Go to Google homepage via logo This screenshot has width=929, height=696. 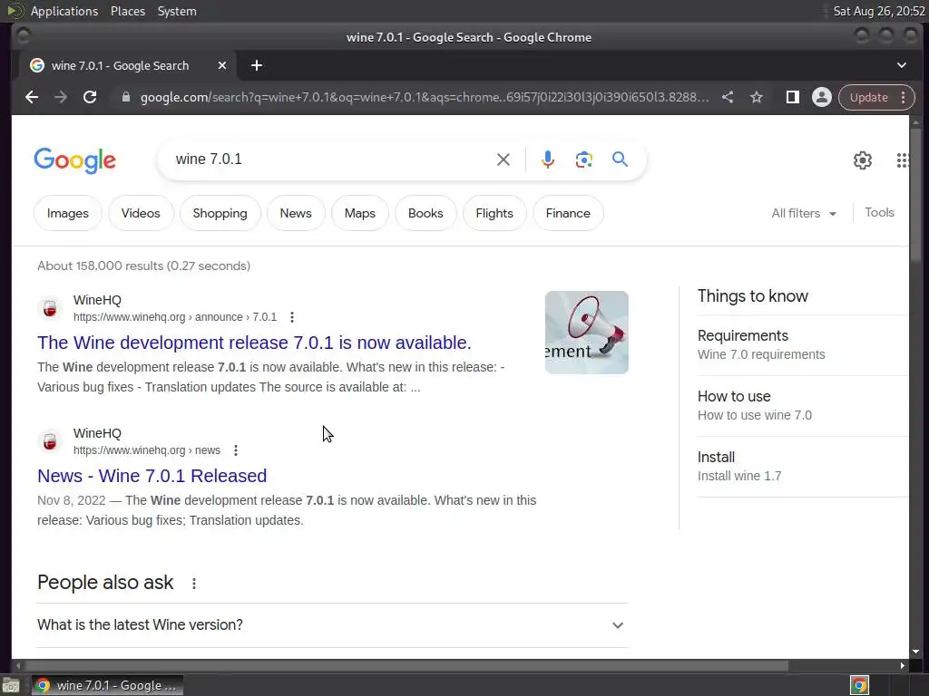75,160
